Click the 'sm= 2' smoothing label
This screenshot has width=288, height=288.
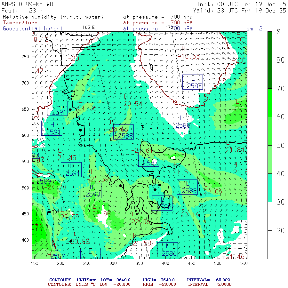coord(254,29)
